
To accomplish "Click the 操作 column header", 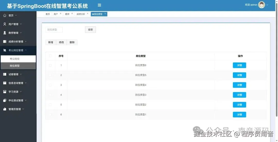I will [240, 56].
